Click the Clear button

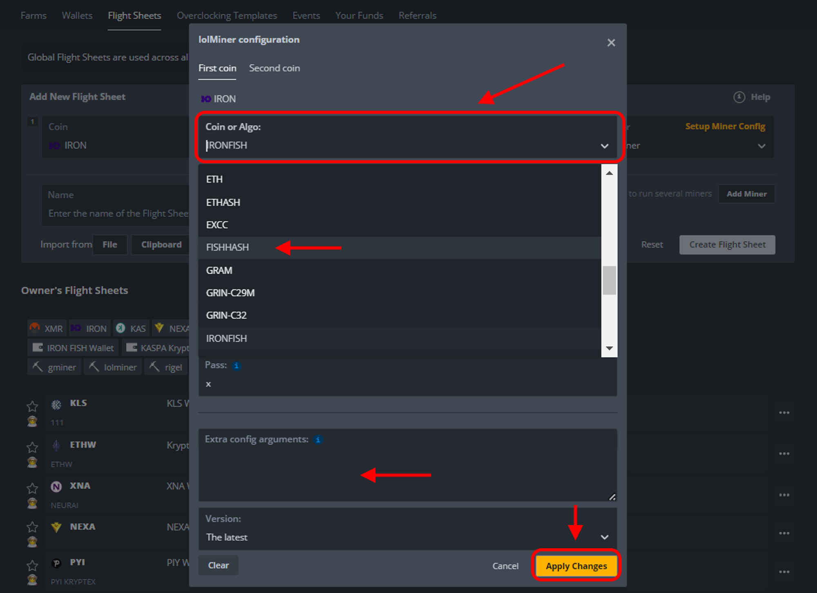(x=219, y=565)
